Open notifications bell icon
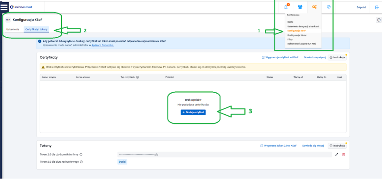This screenshot has width=382, height=179. [x=286, y=7]
